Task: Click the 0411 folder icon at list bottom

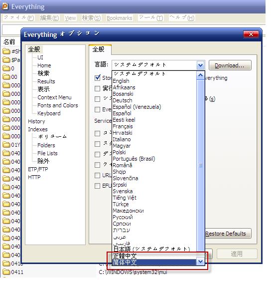Action: click(6, 272)
